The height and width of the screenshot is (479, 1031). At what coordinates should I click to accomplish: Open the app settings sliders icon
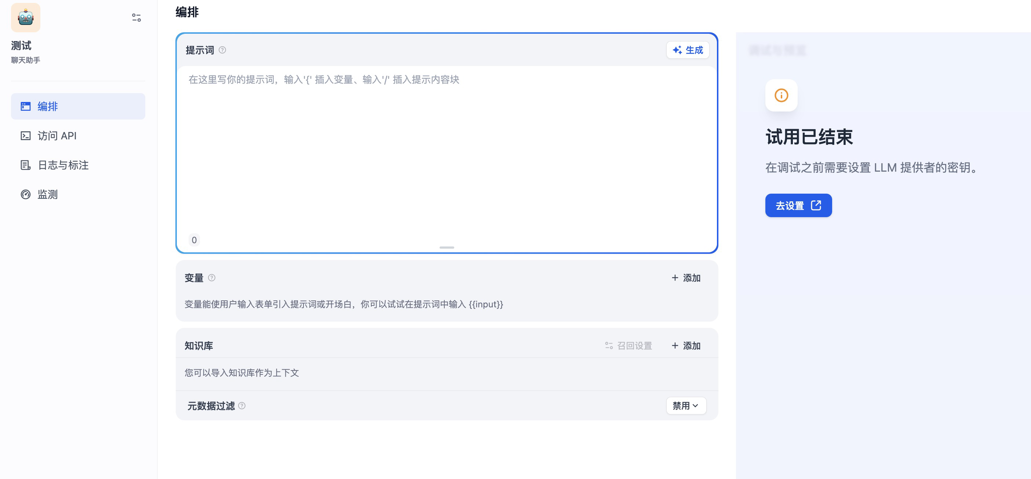tap(136, 18)
